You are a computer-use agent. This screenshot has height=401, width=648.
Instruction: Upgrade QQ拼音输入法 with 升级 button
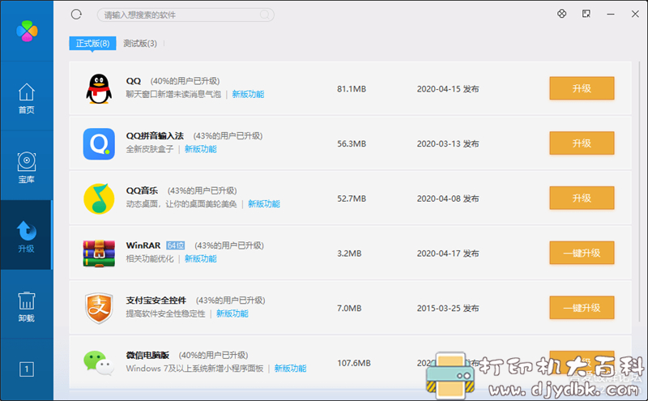pos(582,143)
